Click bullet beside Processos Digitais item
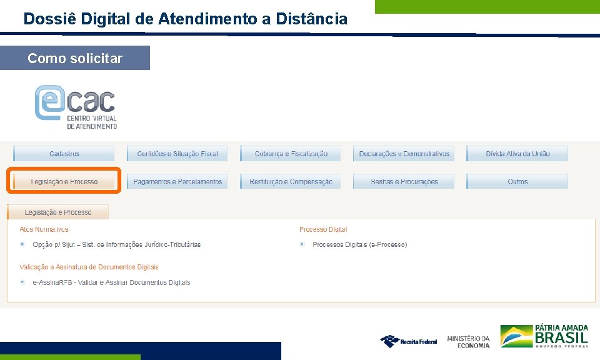The height and width of the screenshot is (360, 600). 302,244
